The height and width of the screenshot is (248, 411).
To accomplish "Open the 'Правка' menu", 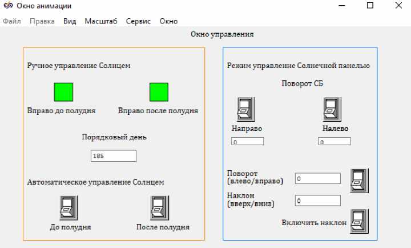I will click(x=42, y=21).
